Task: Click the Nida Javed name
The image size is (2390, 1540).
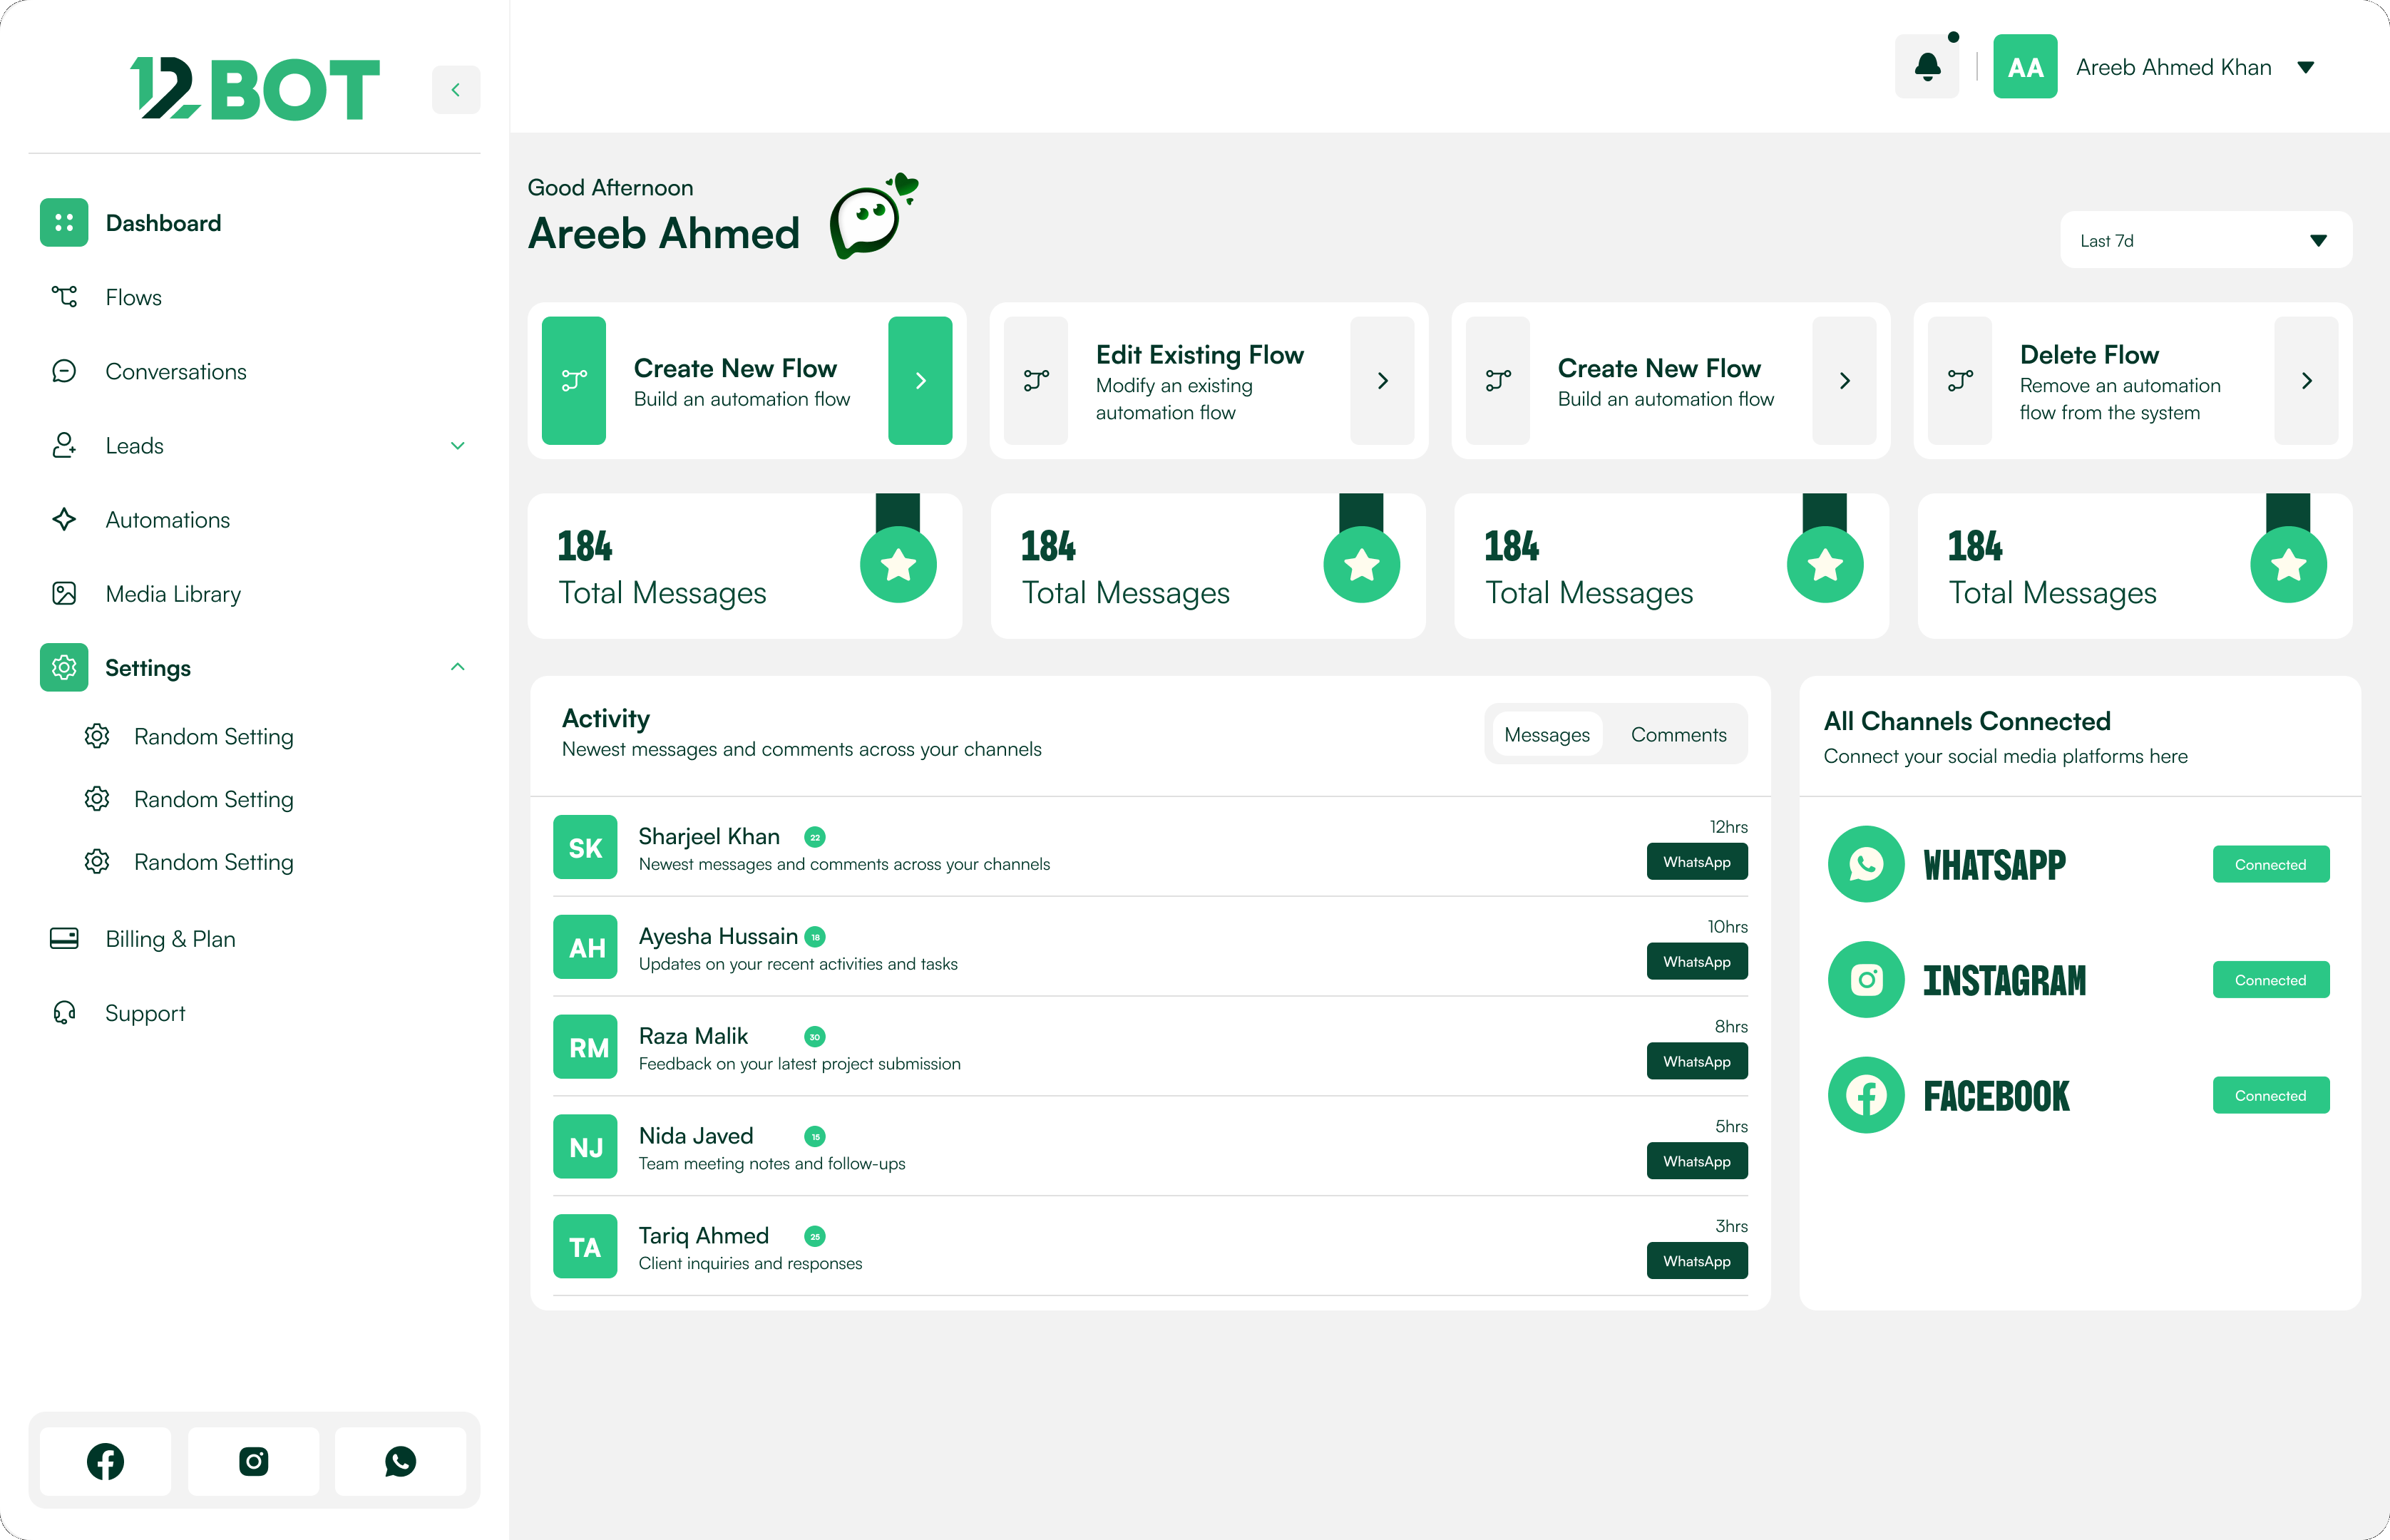Action: click(696, 1136)
